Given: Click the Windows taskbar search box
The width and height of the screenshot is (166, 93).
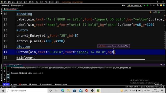Looking at the screenshot, I should 27,91.
